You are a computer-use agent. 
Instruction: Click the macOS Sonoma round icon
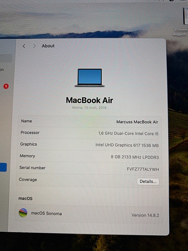(x=23, y=213)
